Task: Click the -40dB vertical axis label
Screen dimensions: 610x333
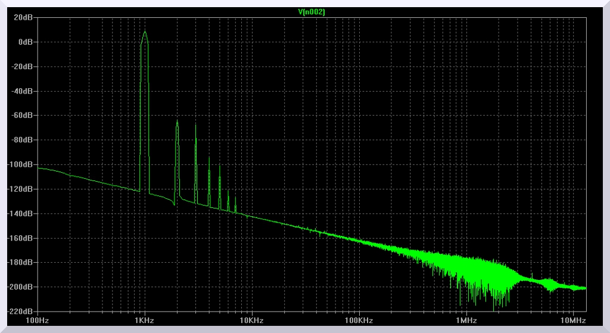Action: tap(23, 91)
